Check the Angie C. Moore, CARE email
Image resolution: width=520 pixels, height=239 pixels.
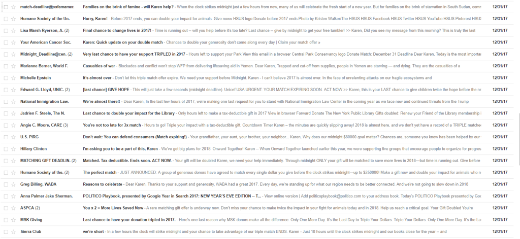6,125
